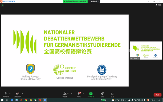This screenshot has height=102, width=163.
Task: Expand the arrow beside the chat button
Action: [x=83, y=94]
